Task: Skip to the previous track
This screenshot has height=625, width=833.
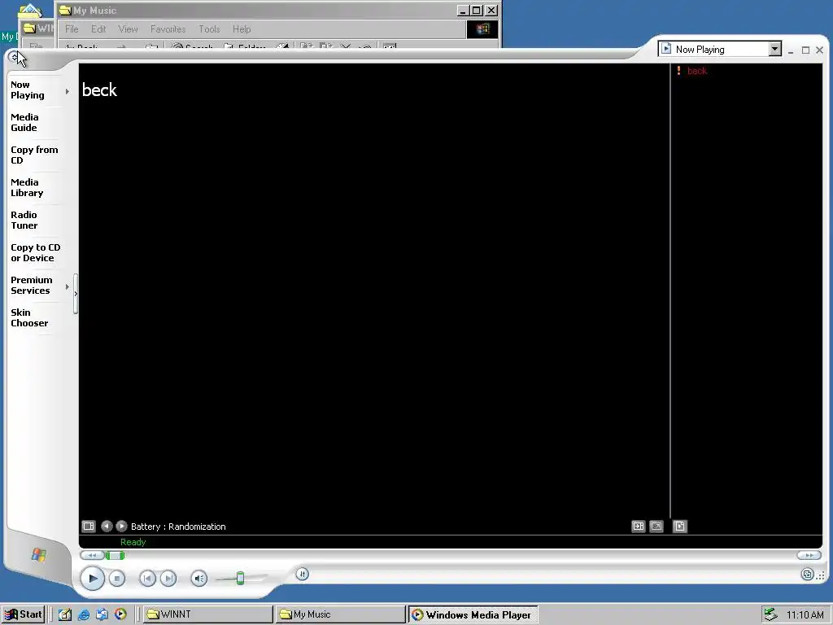Action: point(148,579)
